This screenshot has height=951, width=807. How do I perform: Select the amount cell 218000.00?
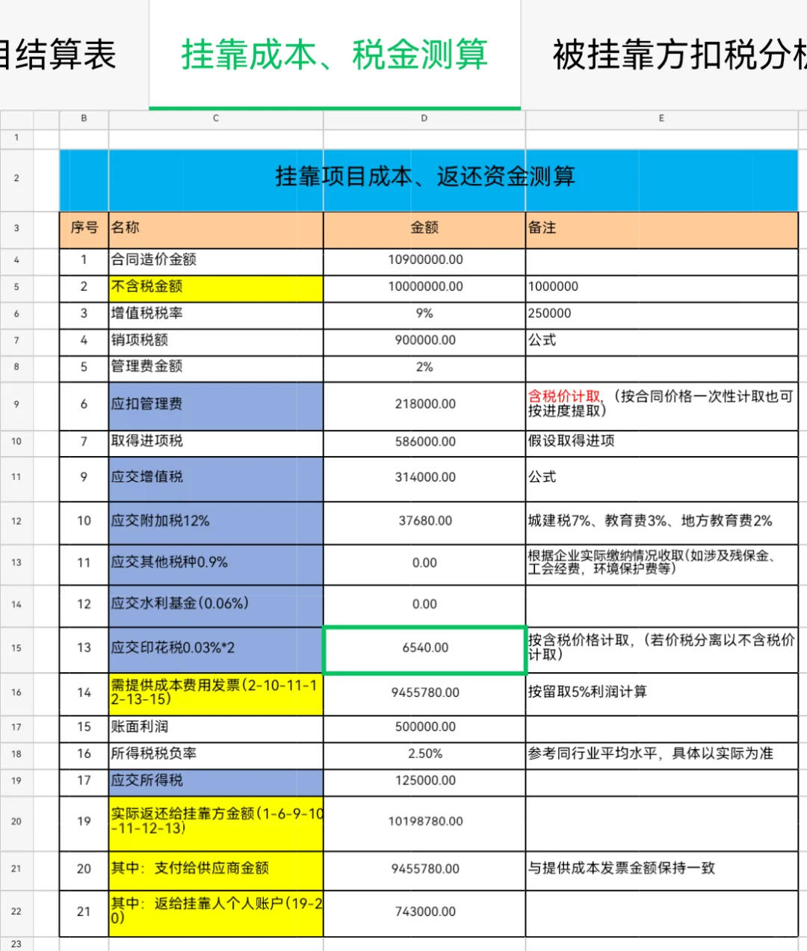(x=424, y=404)
